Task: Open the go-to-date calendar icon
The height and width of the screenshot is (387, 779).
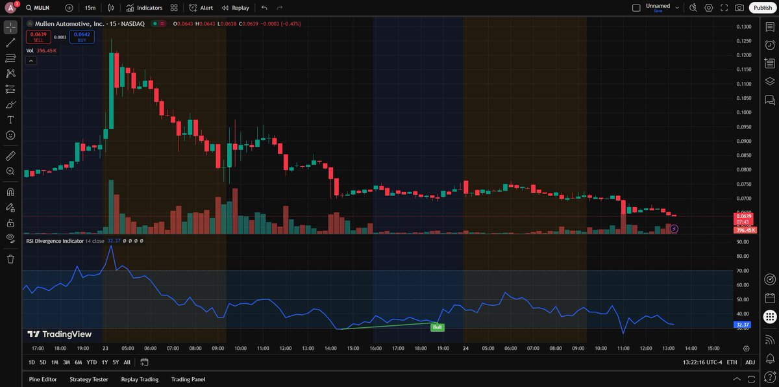Action: (144, 362)
